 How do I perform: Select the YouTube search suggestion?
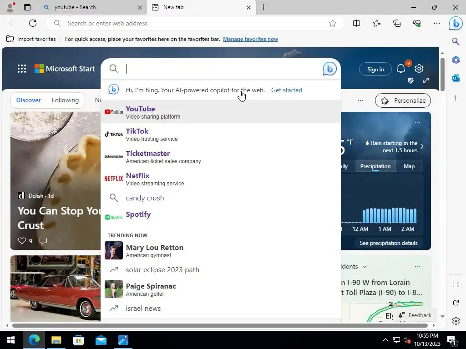(x=221, y=112)
